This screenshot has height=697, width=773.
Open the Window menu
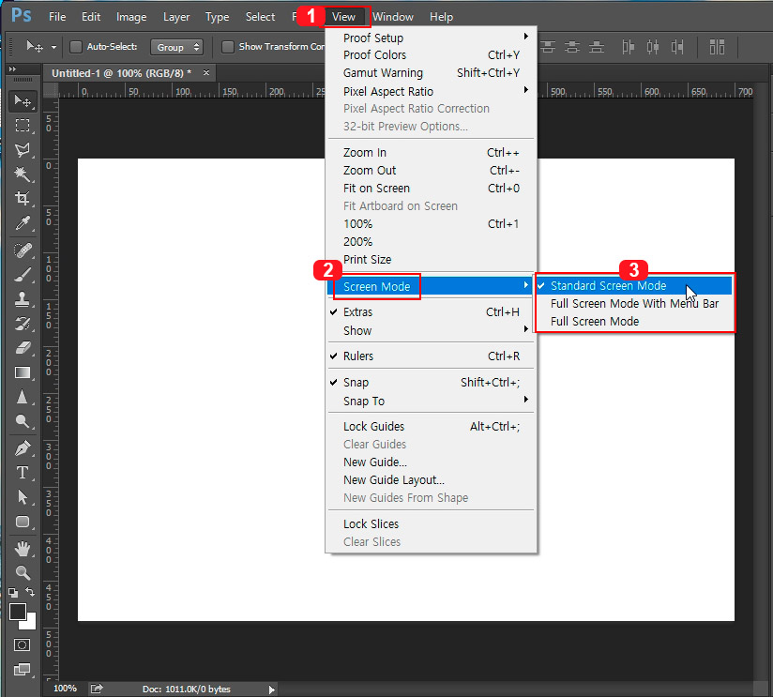393,17
